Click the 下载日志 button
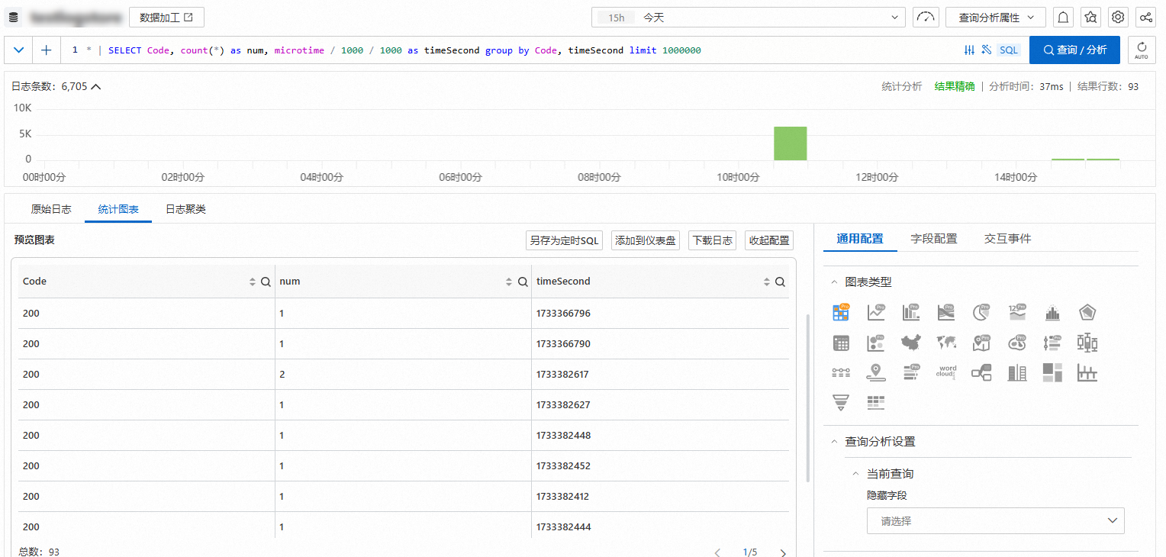This screenshot has width=1166, height=557. [x=712, y=240]
